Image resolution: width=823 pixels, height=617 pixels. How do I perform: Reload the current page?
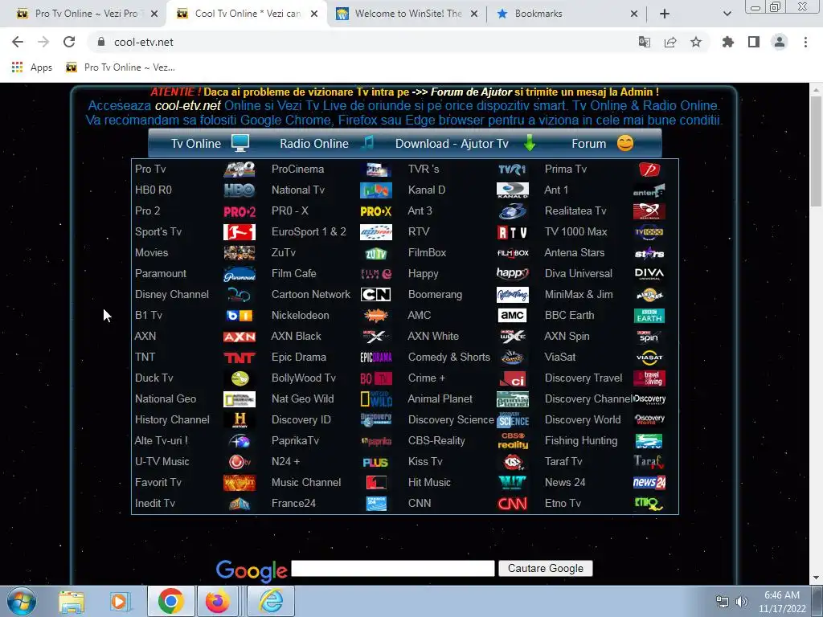point(69,42)
